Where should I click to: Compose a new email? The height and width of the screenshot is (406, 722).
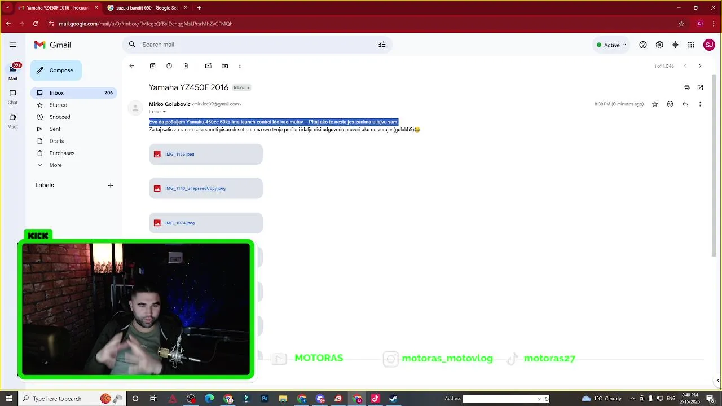click(56, 70)
